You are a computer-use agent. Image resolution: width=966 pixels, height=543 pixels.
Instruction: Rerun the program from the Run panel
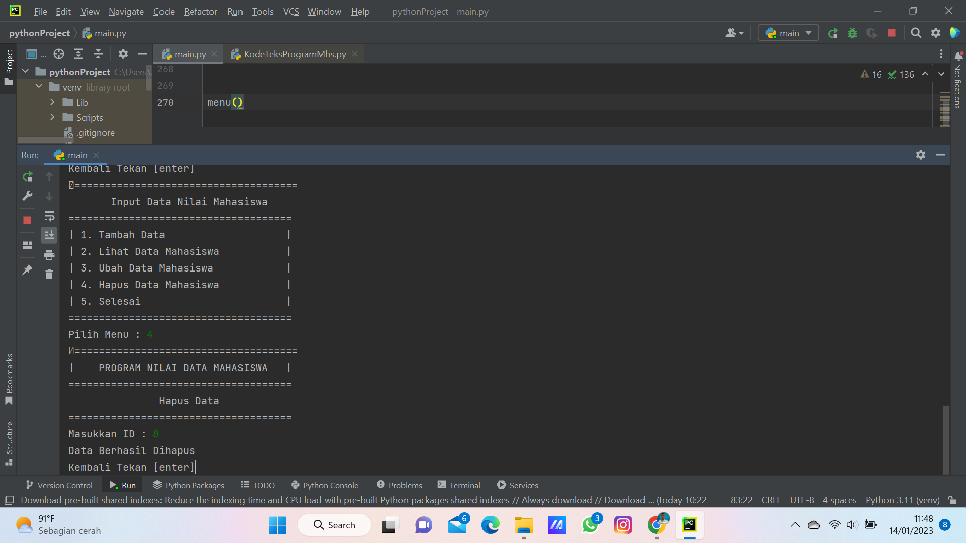coord(27,177)
